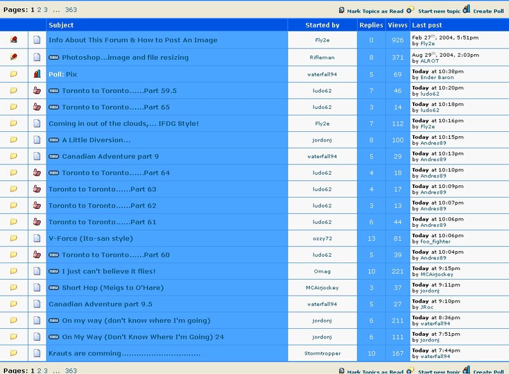Click the "new" badge before "I just can't believe it flies!"
This screenshot has height=374, width=509.
[x=54, y=271]
